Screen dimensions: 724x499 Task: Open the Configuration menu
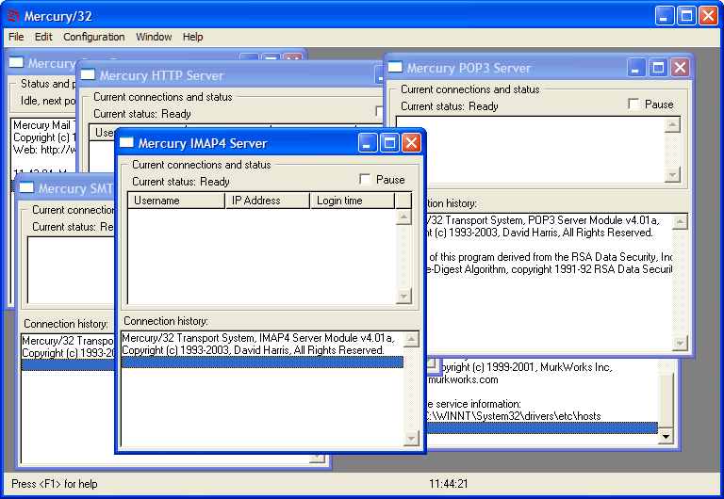[x=93, y=37]
